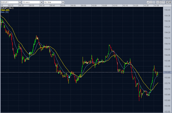Click the 09:20 time axis label
This screenshot has height=113, width=172.
pyautogui.click(x=11, y=6)
